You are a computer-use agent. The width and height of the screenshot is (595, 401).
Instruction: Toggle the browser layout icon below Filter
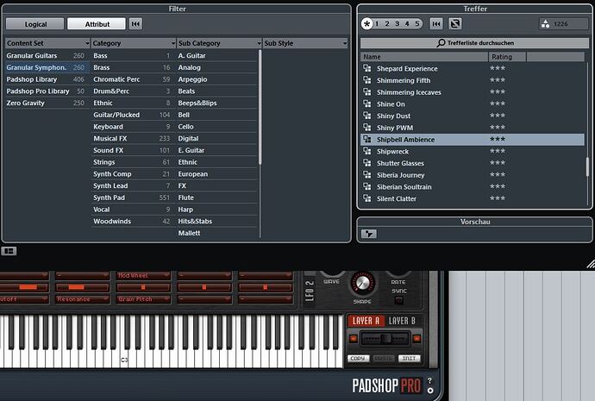click(x=9, y=251)
